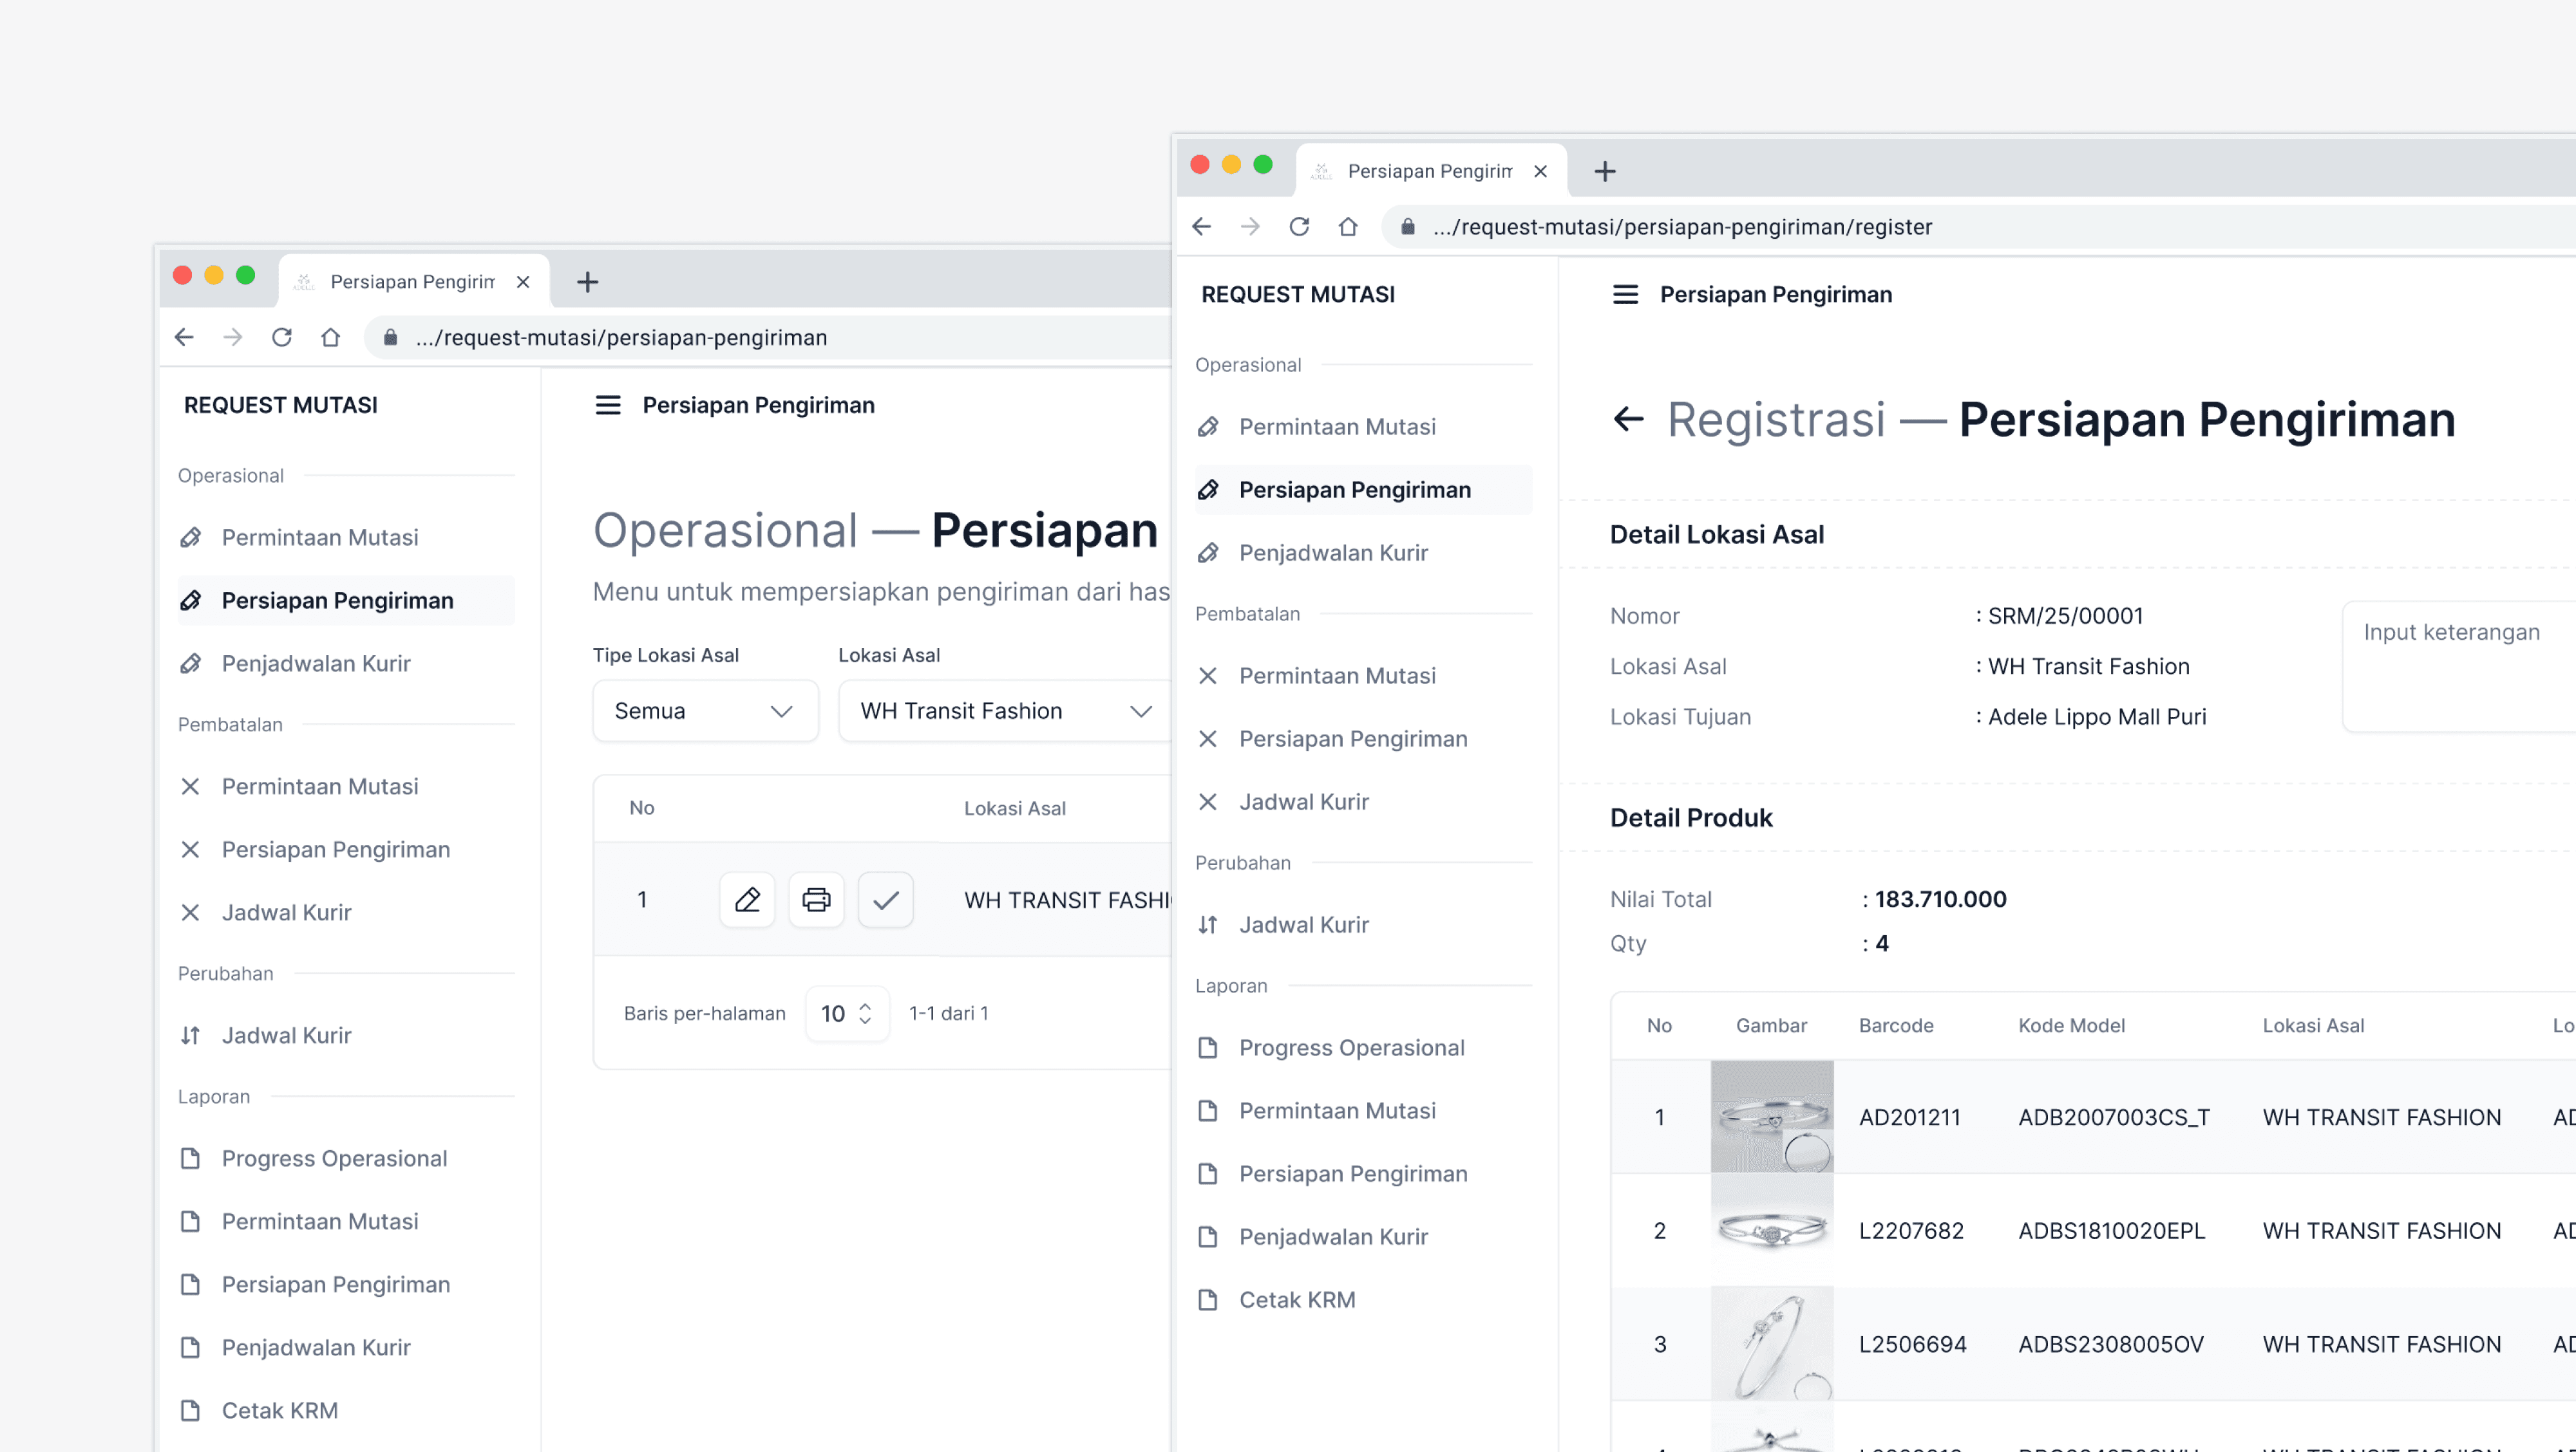
Task: Reload the page in the register window
Action: tap(1299, 227)
